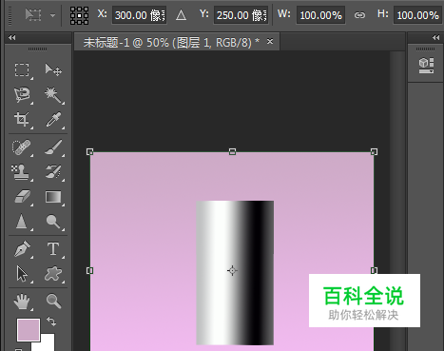Select the Hand tool
The image size is (444, 351).
(22, 302)
